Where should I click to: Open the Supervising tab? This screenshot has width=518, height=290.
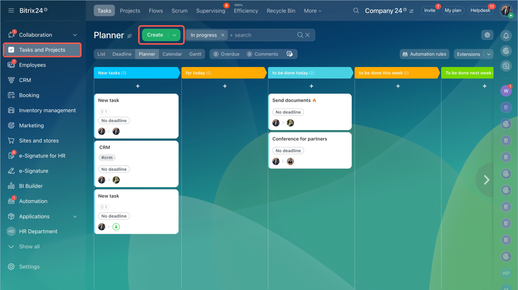point(210,11)
